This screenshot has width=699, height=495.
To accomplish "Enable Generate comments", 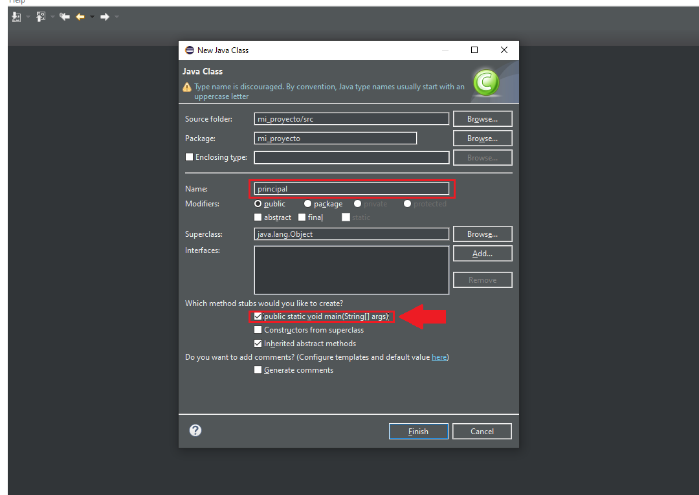I will (258, 369).
